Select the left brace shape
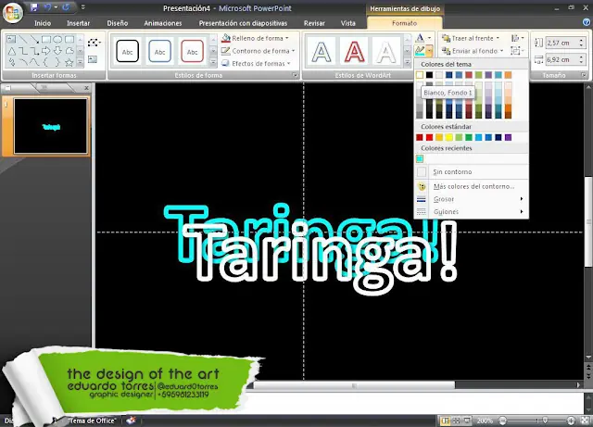The width and height of the screenshot is (593, 427). 46,62
